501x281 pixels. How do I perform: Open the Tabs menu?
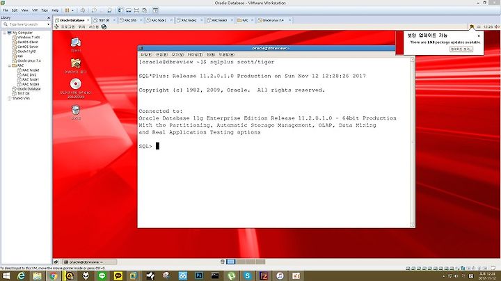click(x=45, y=10)
